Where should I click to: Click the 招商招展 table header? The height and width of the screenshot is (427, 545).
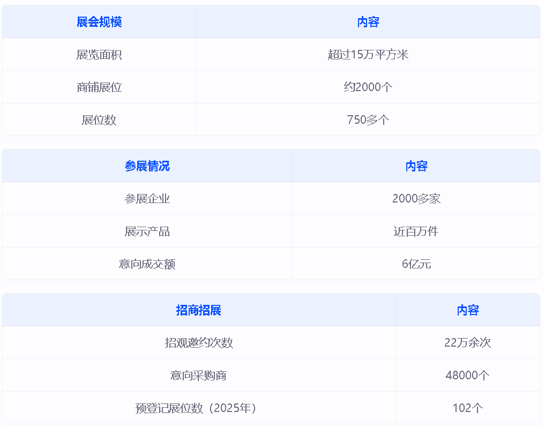pos(198,310)
